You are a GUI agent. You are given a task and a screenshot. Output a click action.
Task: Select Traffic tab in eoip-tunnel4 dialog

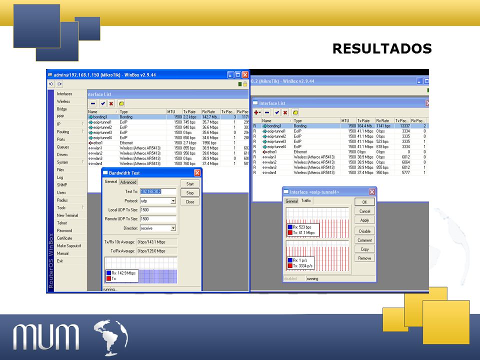(306, 200)
